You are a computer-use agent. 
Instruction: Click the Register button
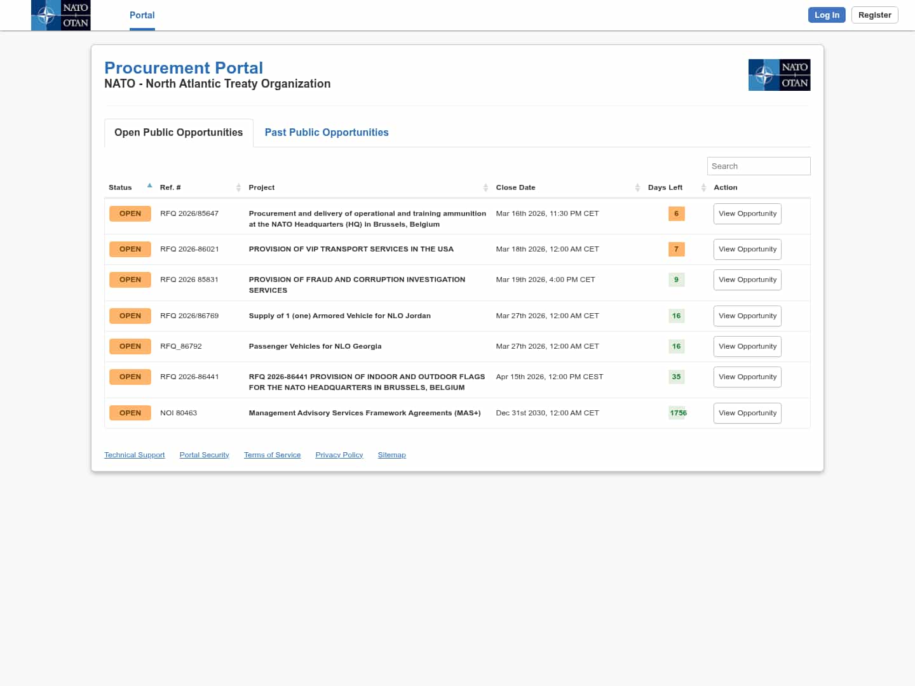(874, 15)
